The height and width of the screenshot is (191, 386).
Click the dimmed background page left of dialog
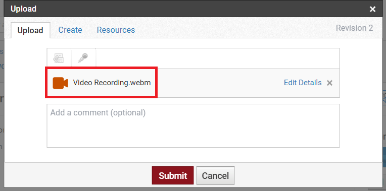click(2, 98)
